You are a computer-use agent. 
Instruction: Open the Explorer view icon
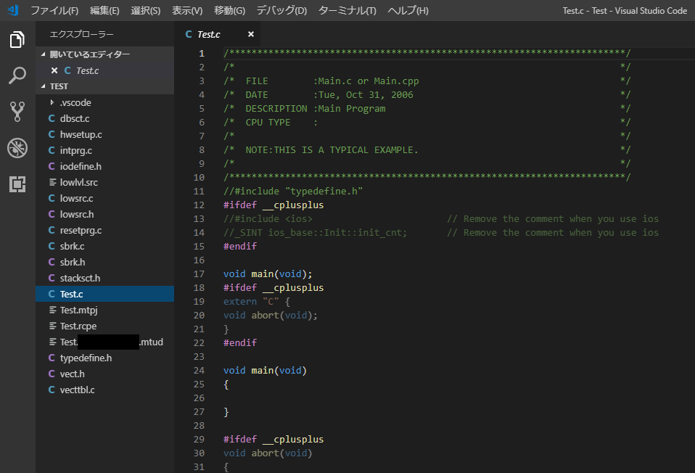17,39
